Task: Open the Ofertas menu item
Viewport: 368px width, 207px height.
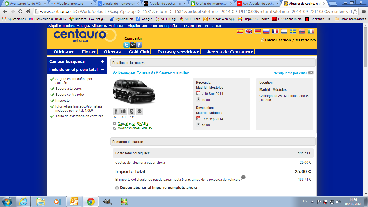Action: pyautogui.click(x=112, y=52)
